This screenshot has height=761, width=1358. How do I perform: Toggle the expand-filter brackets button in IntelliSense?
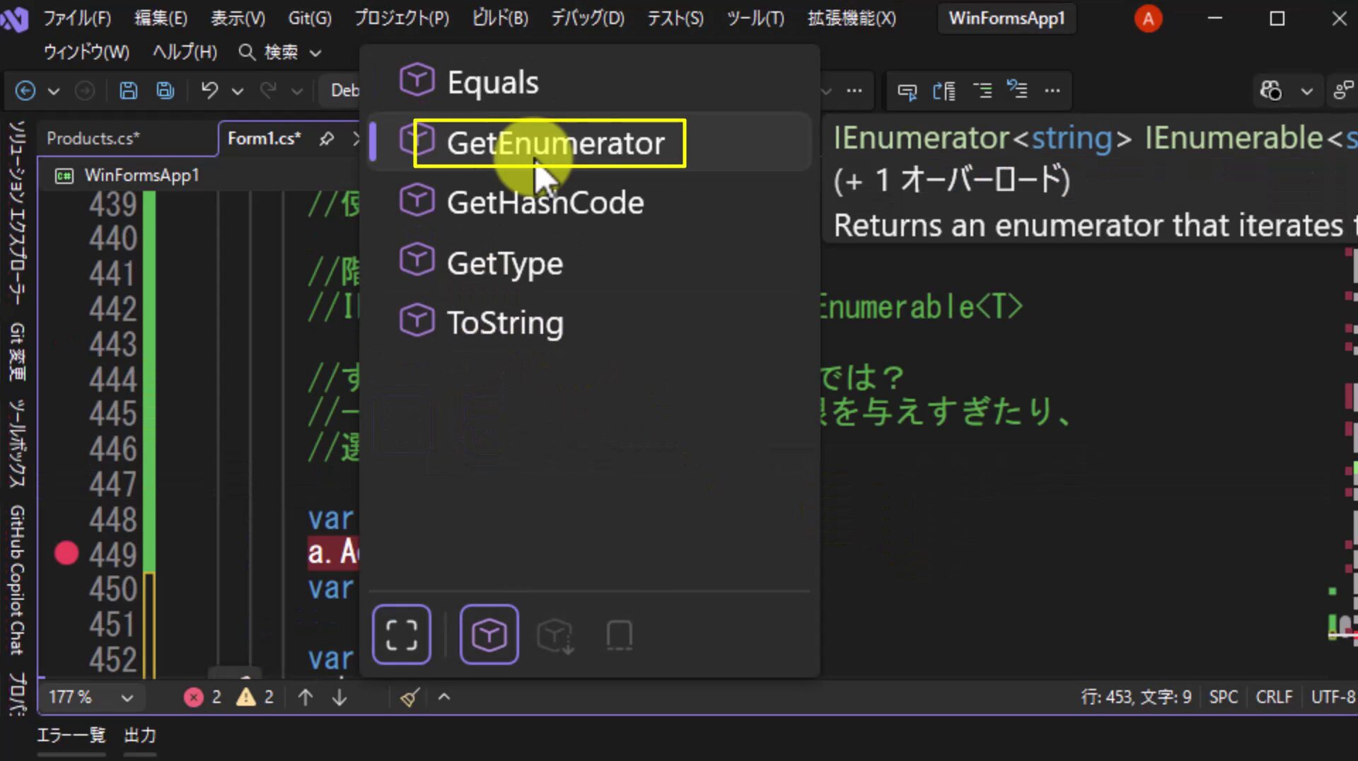[402, 634]
